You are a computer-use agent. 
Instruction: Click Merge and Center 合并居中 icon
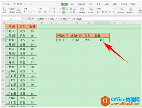(82, 9)
